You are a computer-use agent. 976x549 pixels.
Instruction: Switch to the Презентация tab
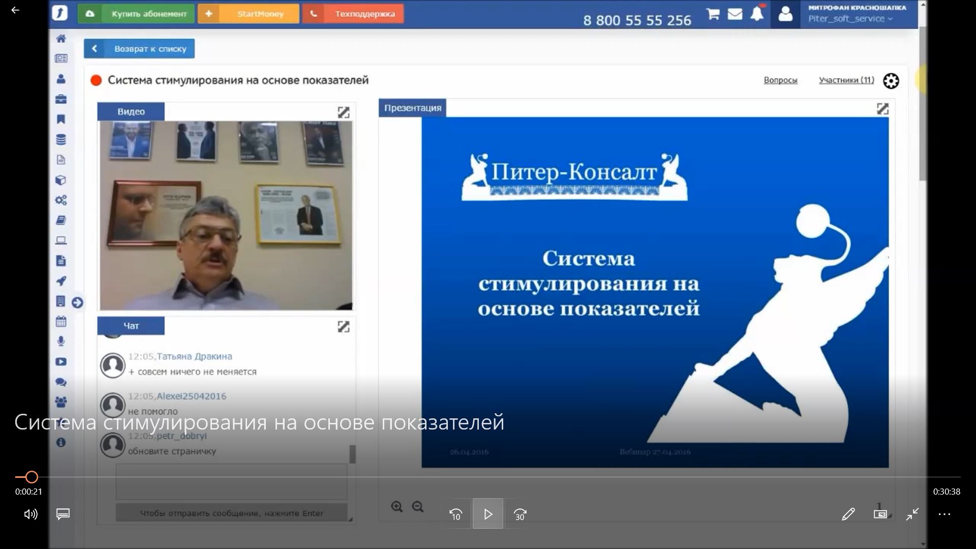pos(413,107)
